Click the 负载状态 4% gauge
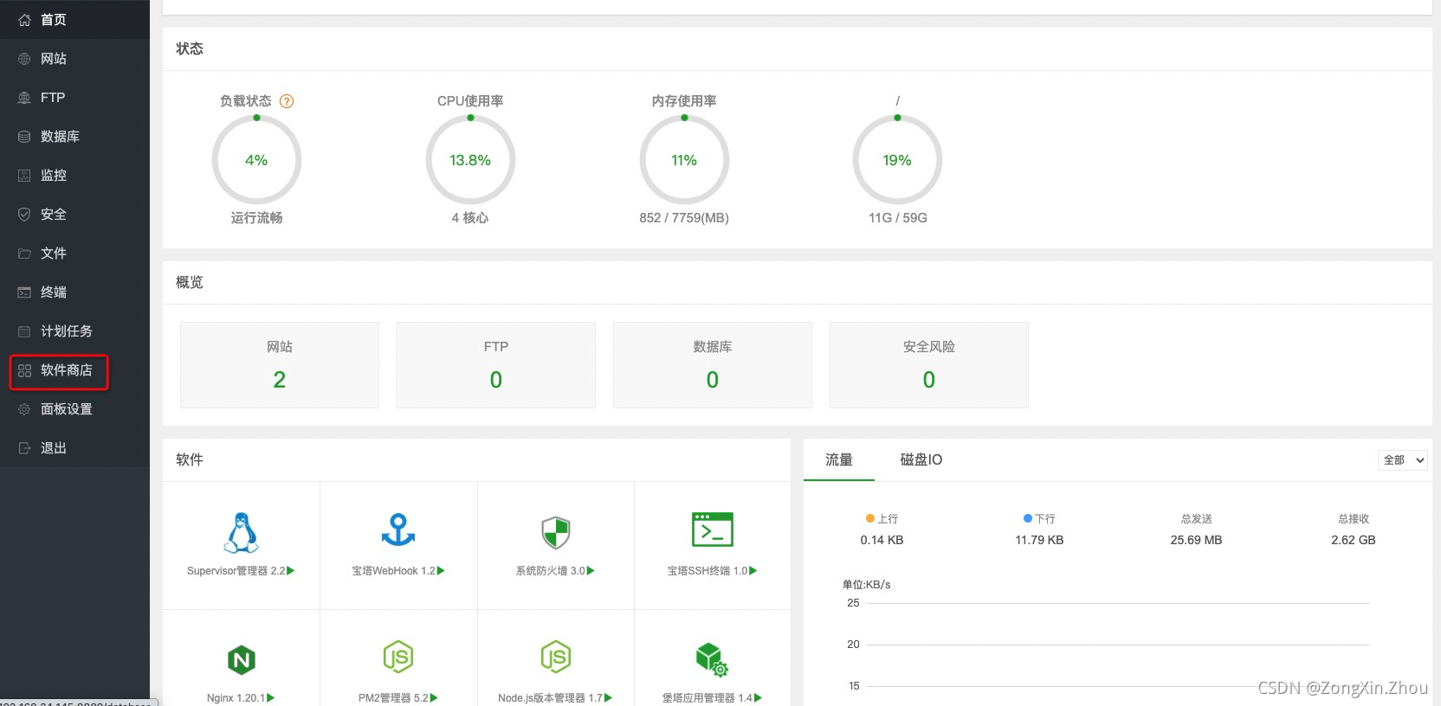 pyautogui.click(x=256, y=160)
